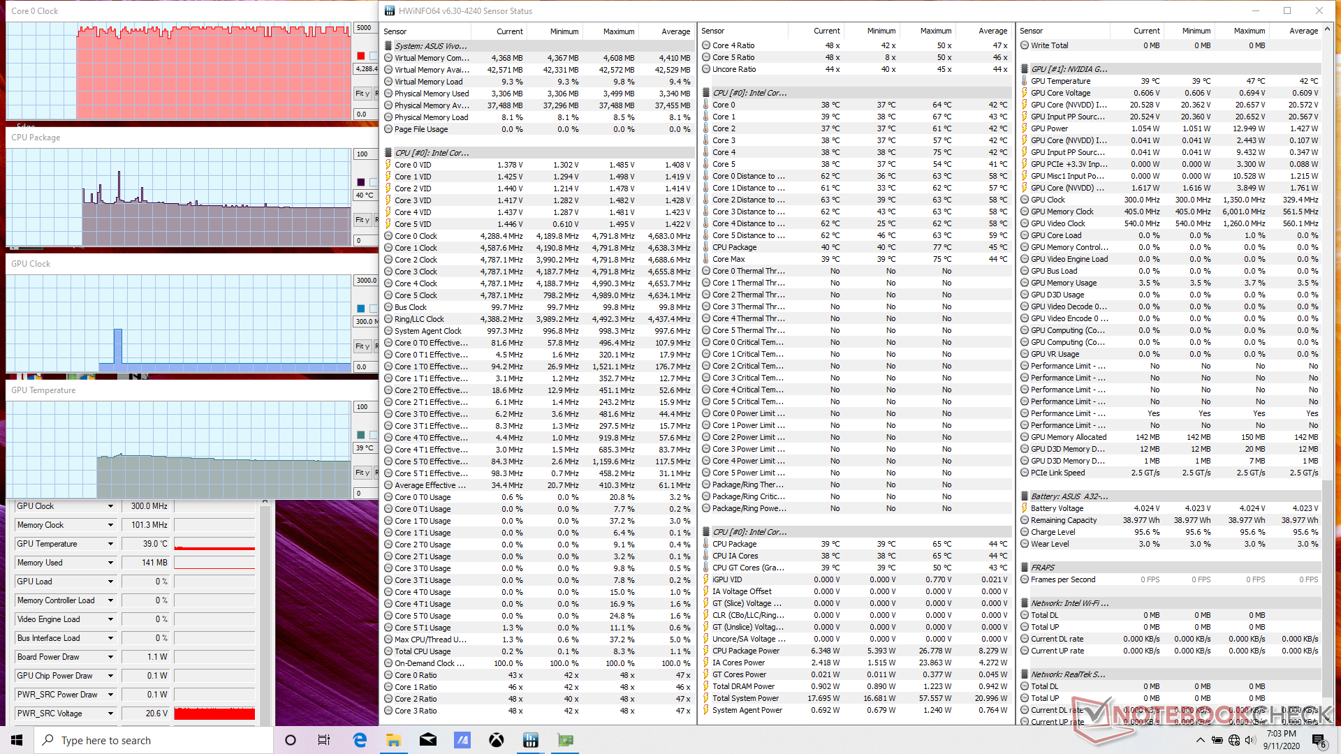
Task: Click HWiNFO sensor list scrollbar up arrow
Action: 1327,29
